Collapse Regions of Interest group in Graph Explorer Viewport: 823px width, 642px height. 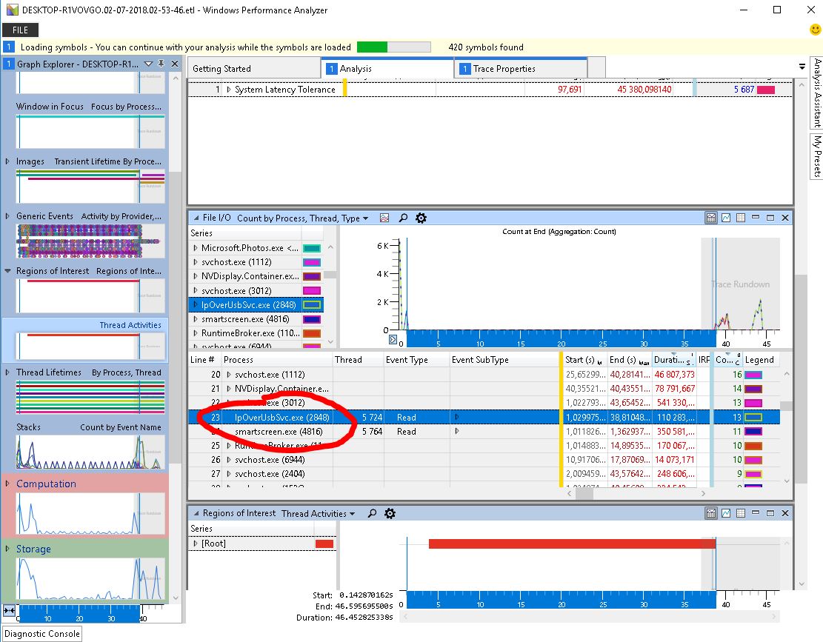click(x=7, y=271)
